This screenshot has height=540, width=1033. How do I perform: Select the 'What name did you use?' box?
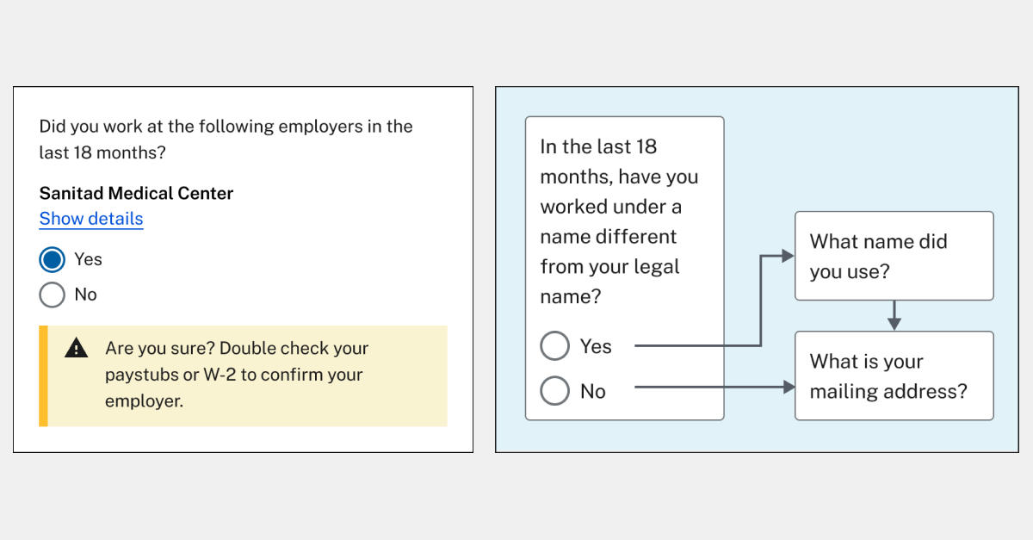pos(894,256)
